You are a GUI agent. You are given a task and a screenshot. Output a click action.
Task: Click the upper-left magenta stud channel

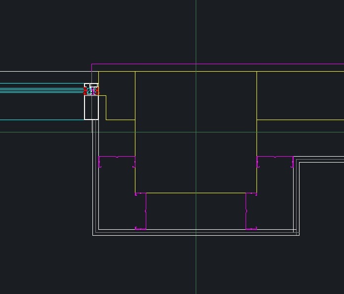coord(117,157)
